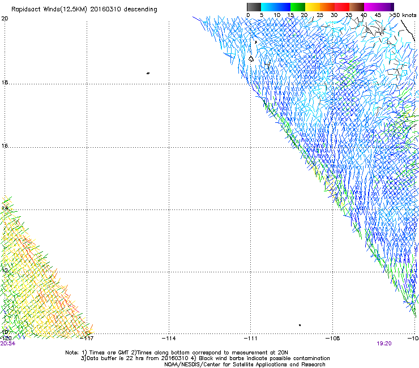Click the purple '19:20' pass time

(x=384, y=344)
